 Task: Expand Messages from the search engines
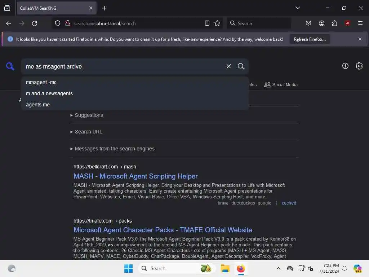coord(112,149)
